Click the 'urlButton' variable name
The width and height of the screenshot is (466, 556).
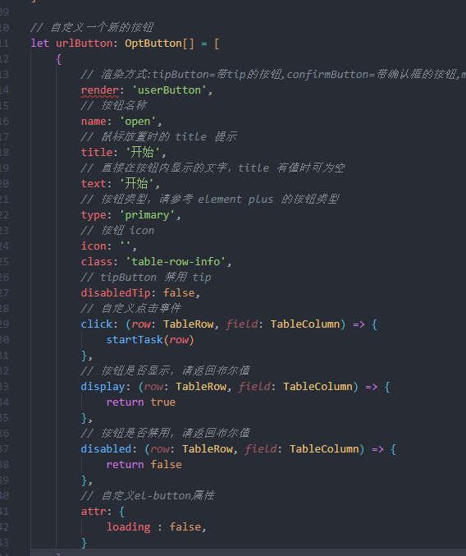[x=85, y=44]
